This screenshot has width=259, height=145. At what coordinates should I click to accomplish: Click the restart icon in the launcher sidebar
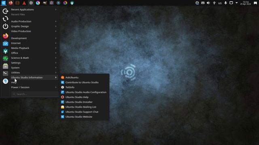coord(5,19)
